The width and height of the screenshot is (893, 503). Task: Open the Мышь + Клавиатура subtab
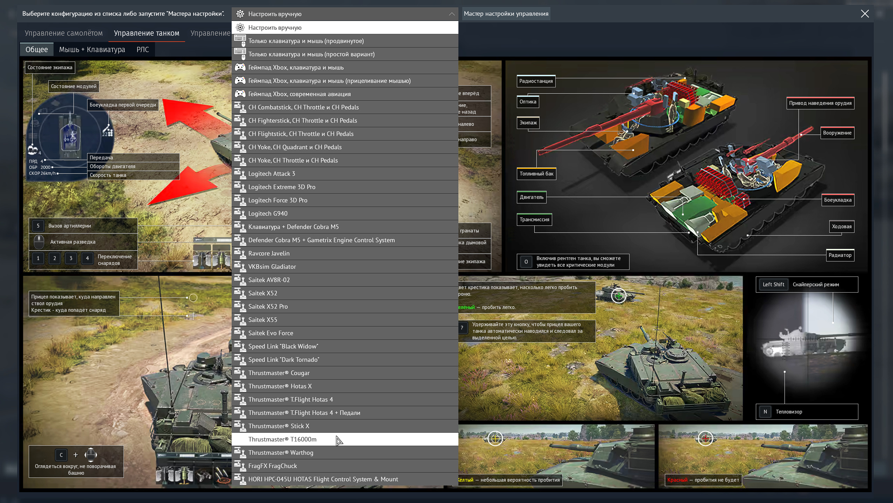click(x=92, y=50)
